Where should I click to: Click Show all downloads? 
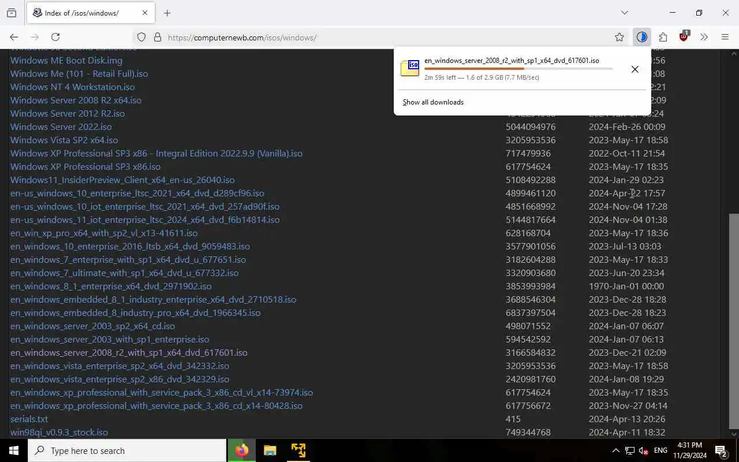[x=433, y=102]
